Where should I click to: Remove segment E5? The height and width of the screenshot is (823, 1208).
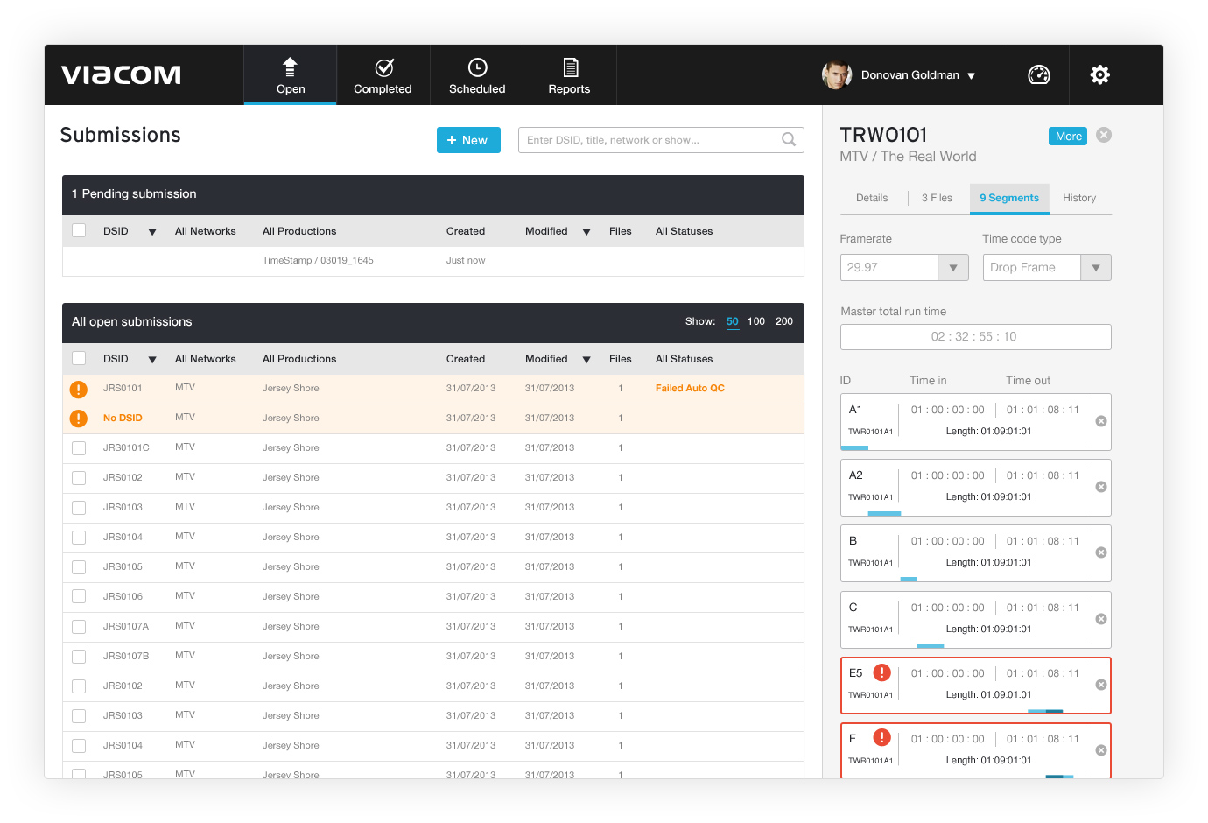tap(1101, 685)
